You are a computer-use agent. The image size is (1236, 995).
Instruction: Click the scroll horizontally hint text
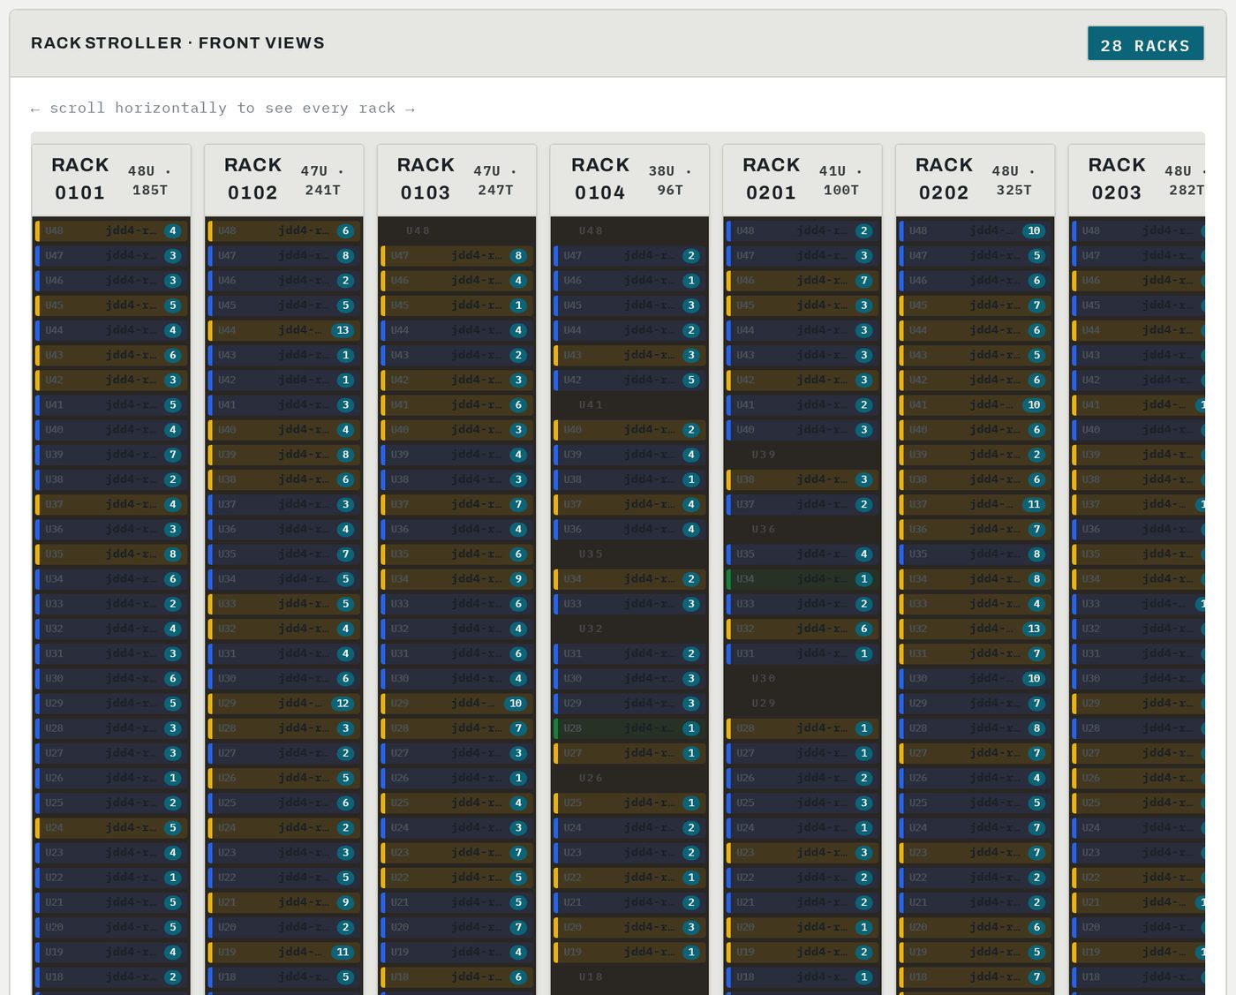tap(222, 108)
